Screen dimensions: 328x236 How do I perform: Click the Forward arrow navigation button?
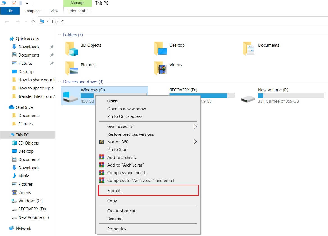[x=18, y=22]
